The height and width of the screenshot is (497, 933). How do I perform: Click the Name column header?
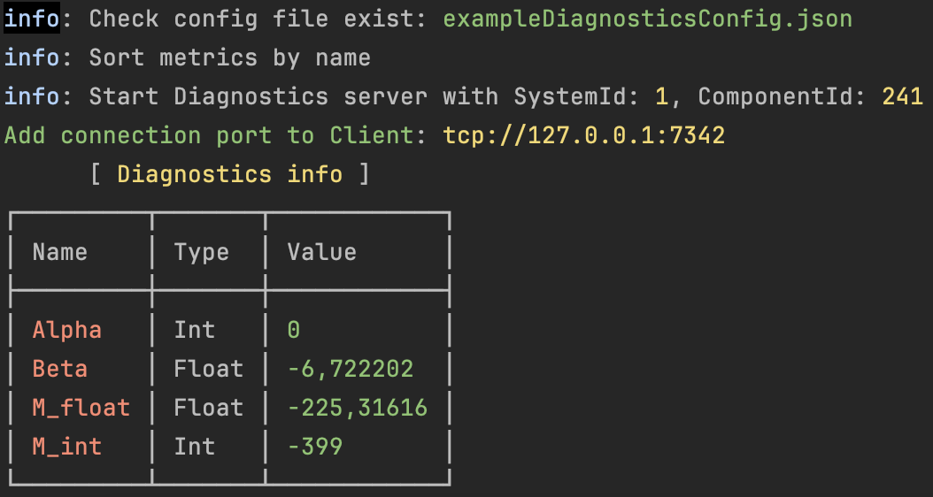tap(60, 252)
